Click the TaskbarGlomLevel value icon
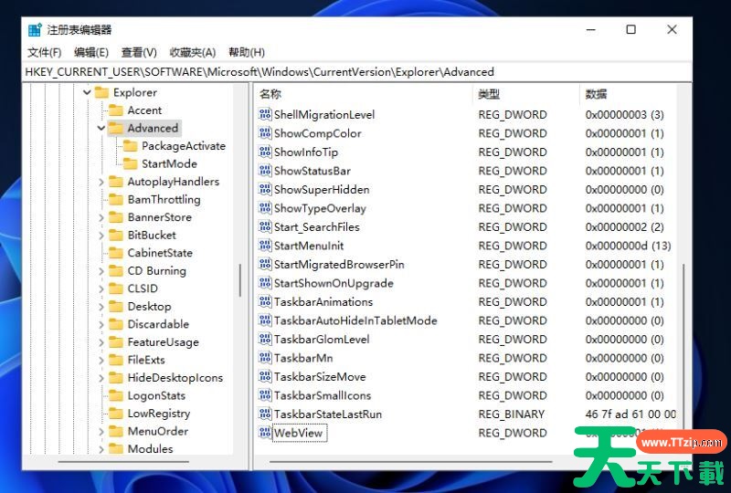 tap(265, 339)
